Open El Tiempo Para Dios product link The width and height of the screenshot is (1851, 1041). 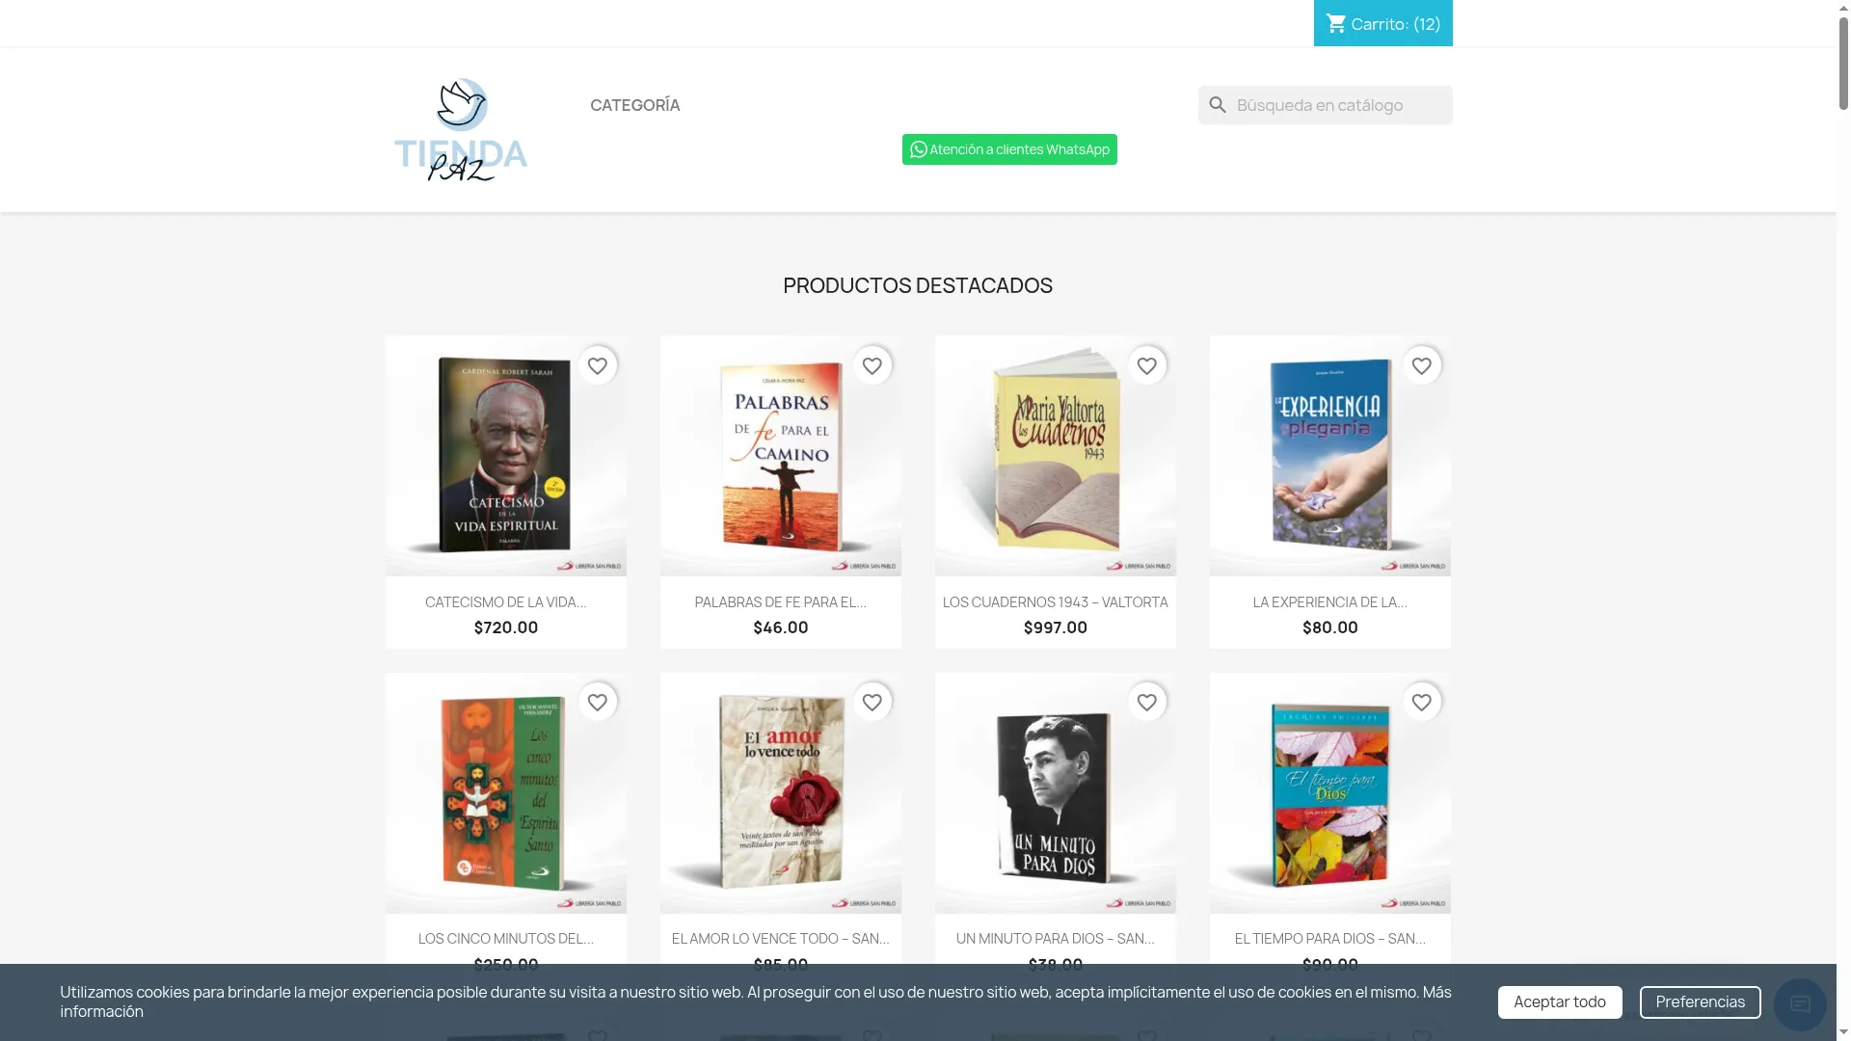(1330, 939)
